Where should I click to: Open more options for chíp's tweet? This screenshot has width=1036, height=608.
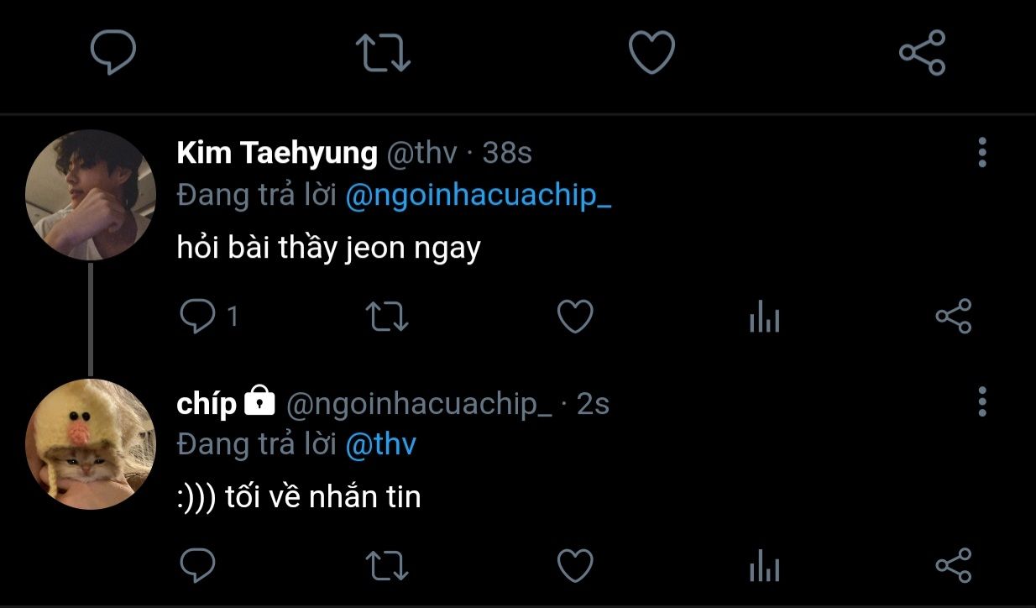pyautogui.click(x=981, y=401)
